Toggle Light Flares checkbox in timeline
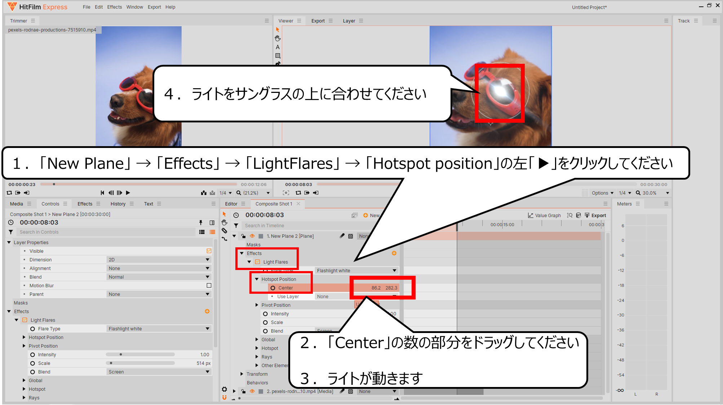Screen dimensions: 723x405 point(257,262)
